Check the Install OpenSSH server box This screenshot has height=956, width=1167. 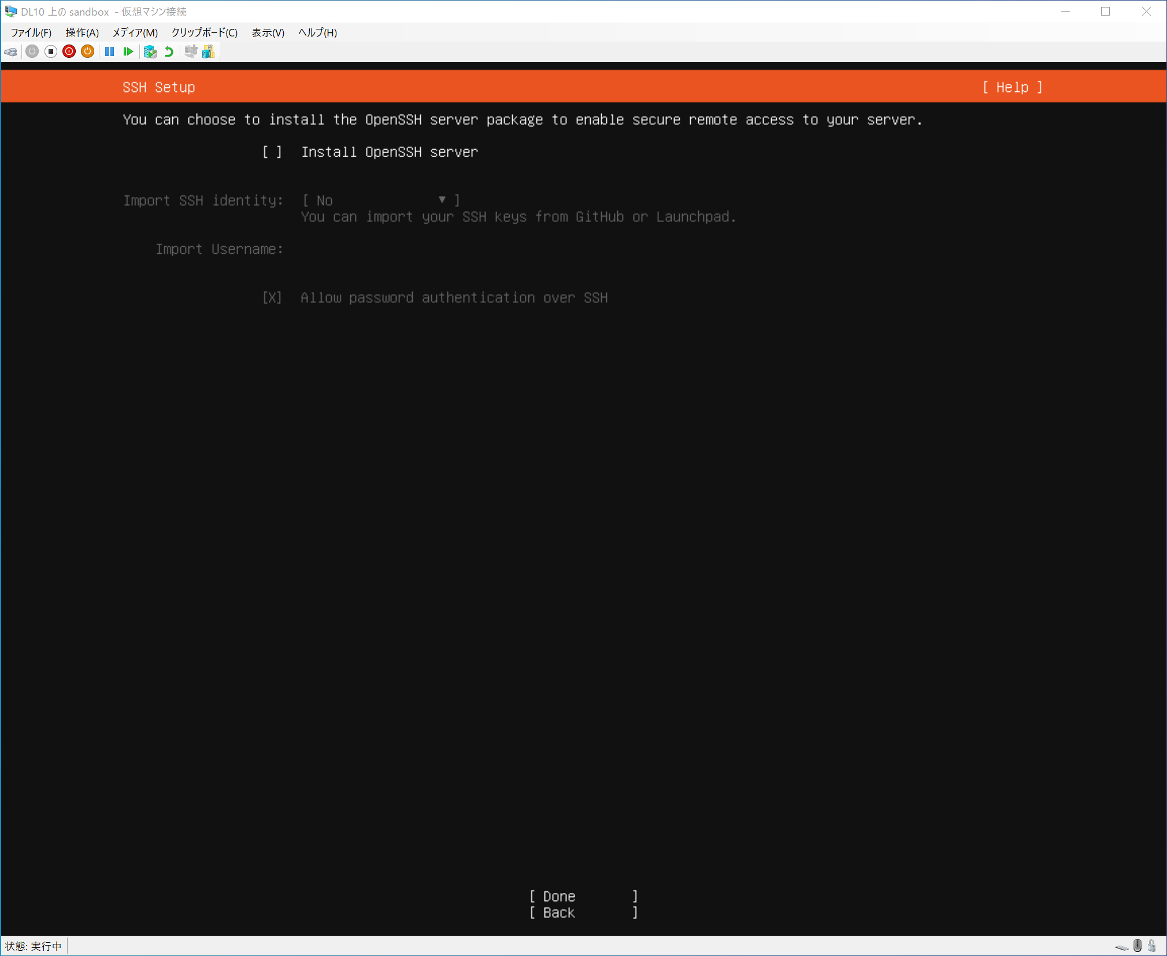(272, 152)
